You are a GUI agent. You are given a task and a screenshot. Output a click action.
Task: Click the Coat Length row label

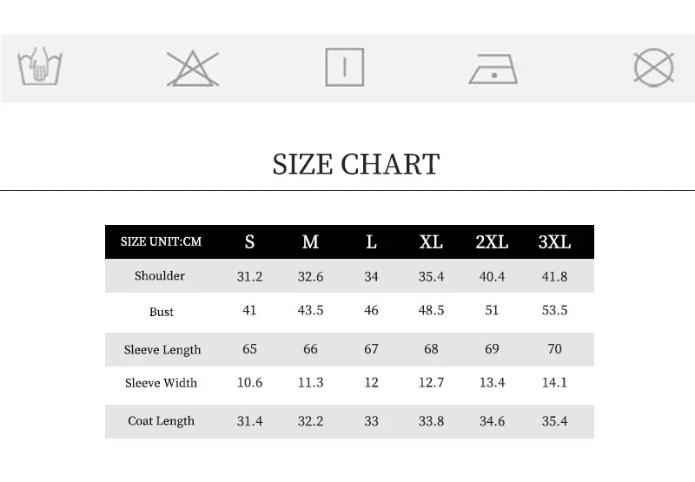click(x=161, y=421)
